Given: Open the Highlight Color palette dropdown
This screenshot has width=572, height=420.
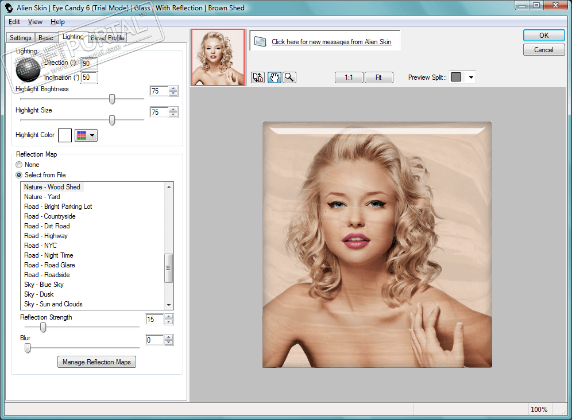Looking at the screenshot, I should [x=86, y=135].
